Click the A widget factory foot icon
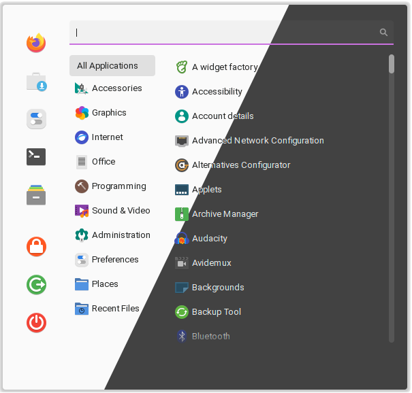 (x=182, y=67)
